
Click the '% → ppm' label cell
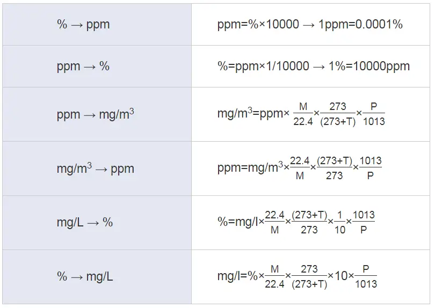(97, 25)
